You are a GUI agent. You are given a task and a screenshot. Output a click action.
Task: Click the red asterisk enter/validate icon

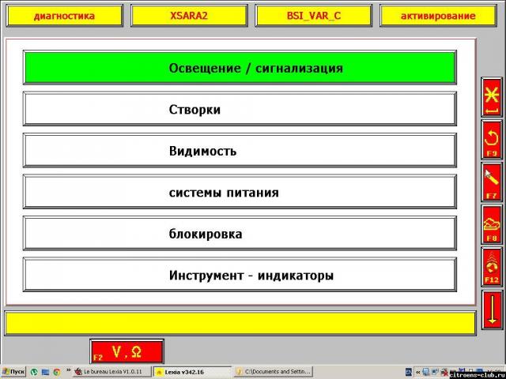492,97
